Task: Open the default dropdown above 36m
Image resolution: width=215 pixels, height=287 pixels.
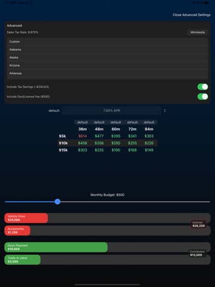Action: click(82, 122)
